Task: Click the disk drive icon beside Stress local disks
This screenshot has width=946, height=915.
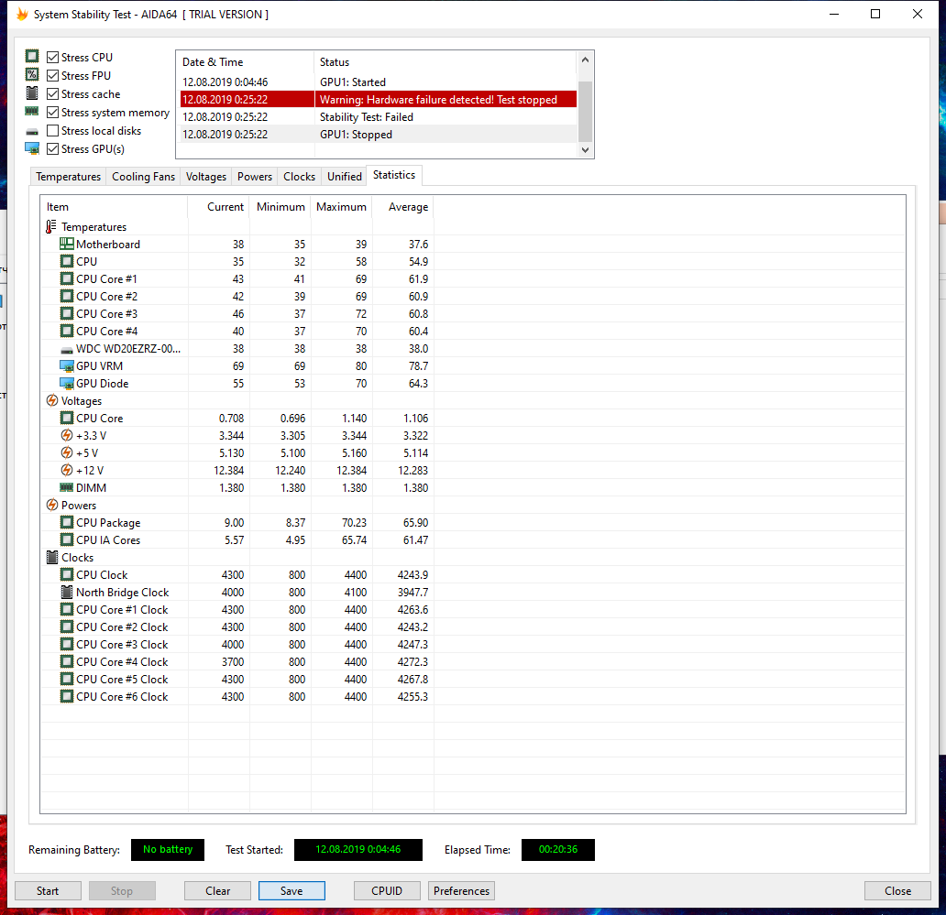Action: (32, 131)
